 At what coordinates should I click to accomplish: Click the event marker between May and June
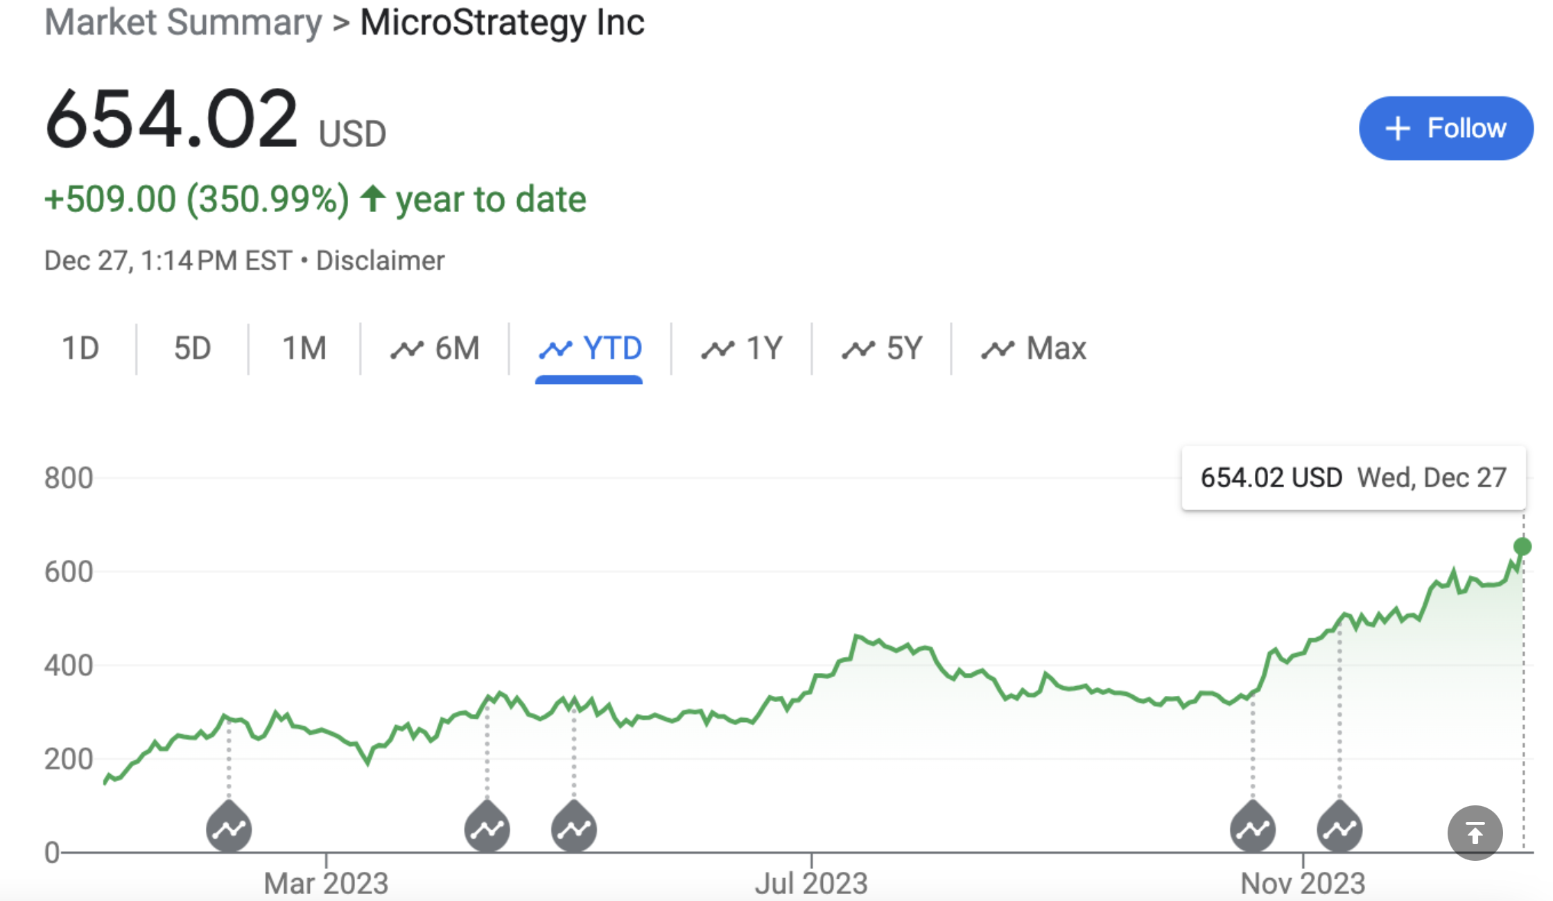tap(573, 828)
